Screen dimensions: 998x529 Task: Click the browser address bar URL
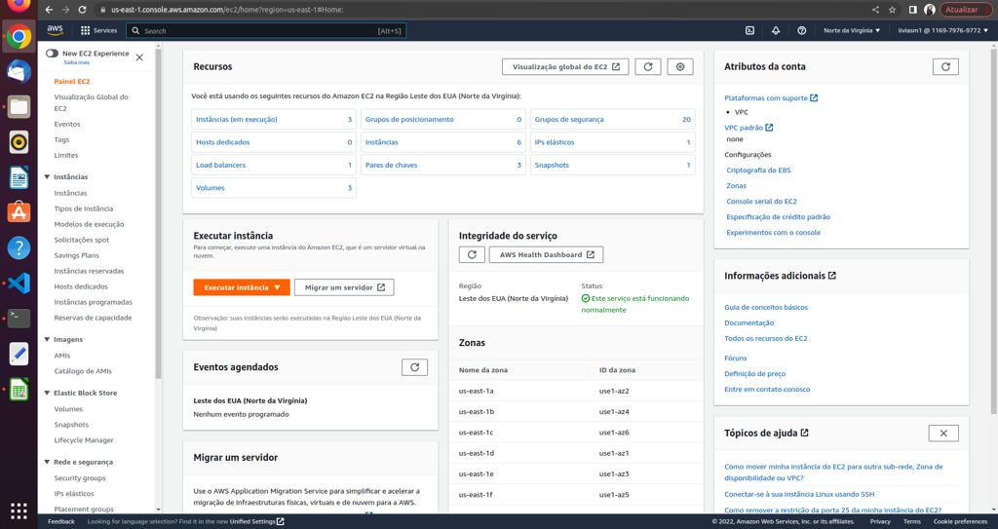click(x=227, y=10)
